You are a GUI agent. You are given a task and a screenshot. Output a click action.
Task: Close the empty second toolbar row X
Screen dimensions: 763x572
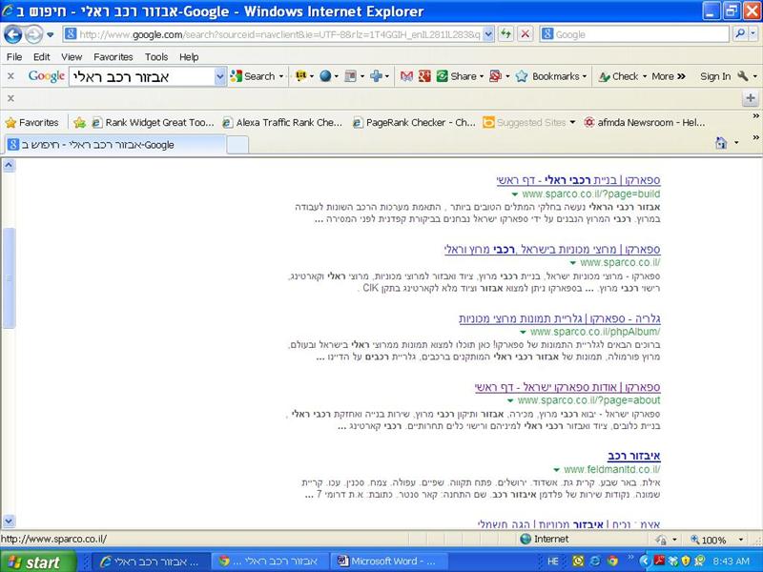10,99
